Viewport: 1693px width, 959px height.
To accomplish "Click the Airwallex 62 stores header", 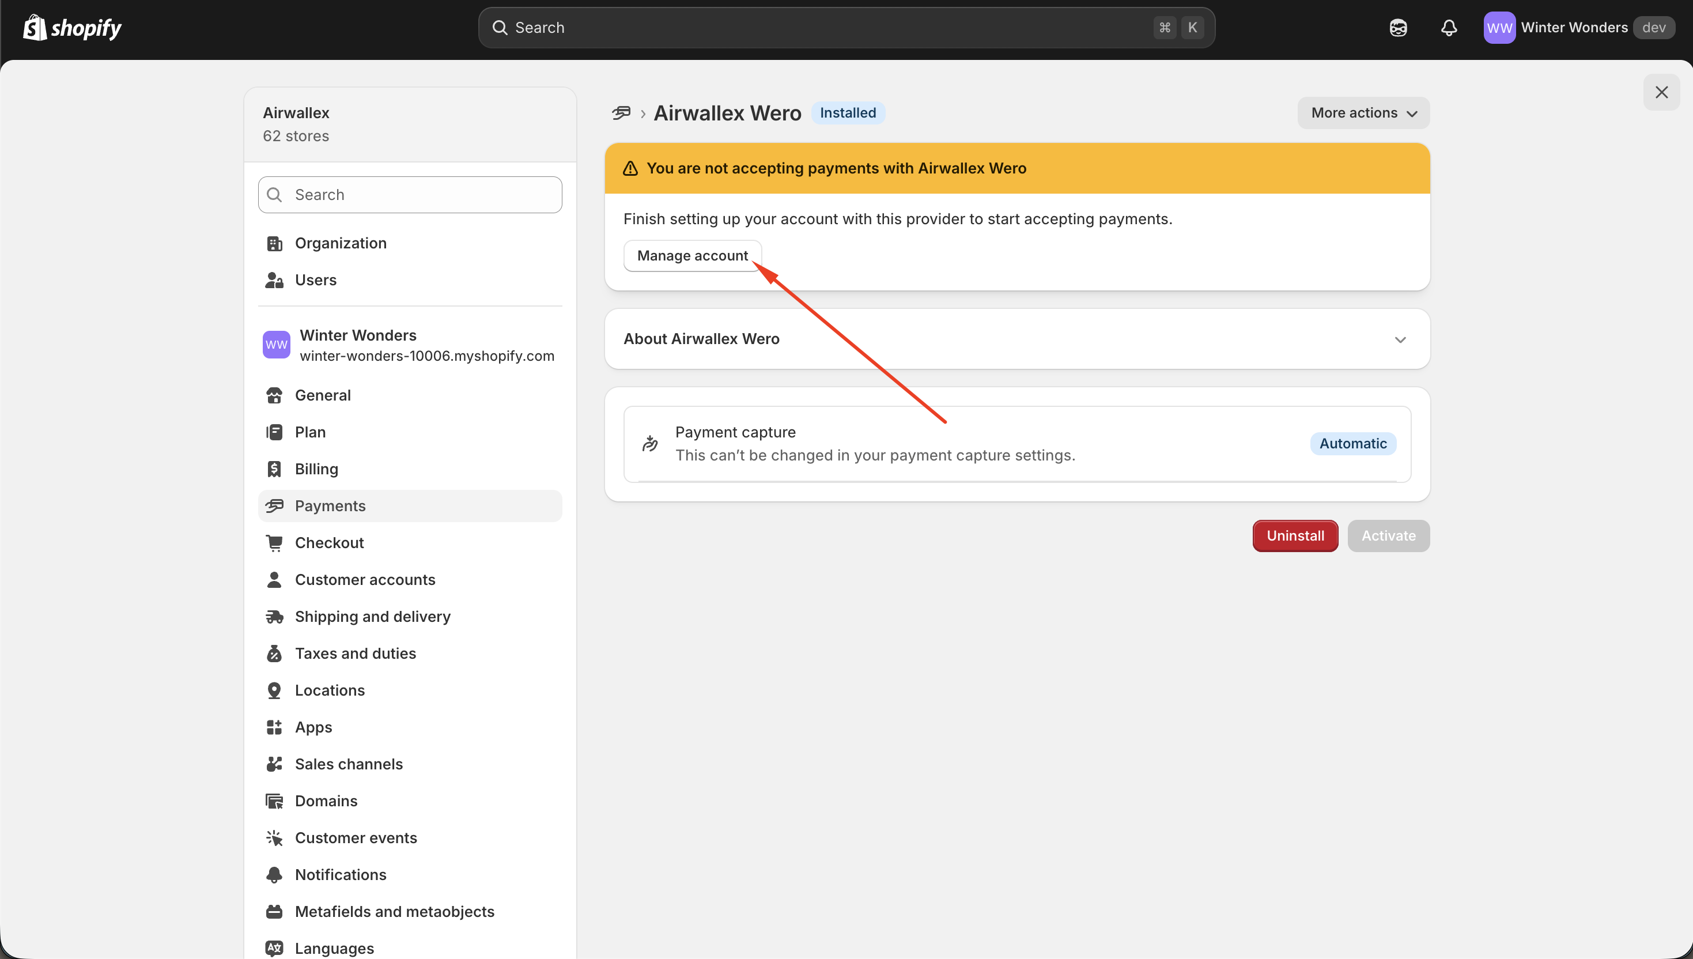I will 410,124.
